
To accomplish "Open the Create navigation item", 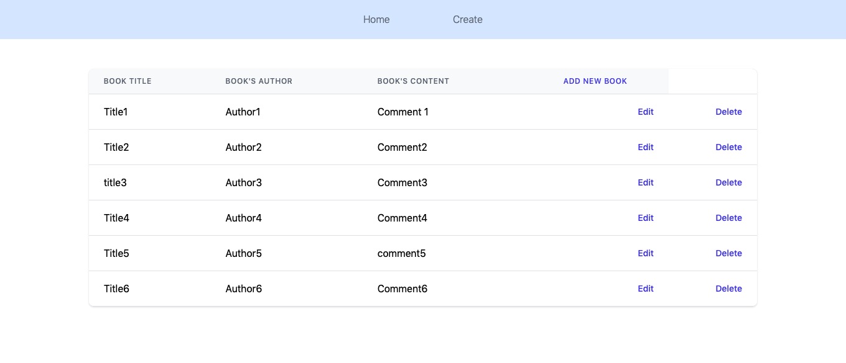I will click(467, 19).
